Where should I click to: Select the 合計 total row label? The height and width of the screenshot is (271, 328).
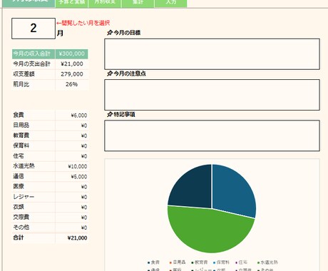[x=34, y=238]
